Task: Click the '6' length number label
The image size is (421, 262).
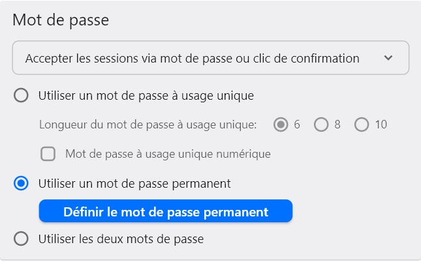Action: [297, 124]
